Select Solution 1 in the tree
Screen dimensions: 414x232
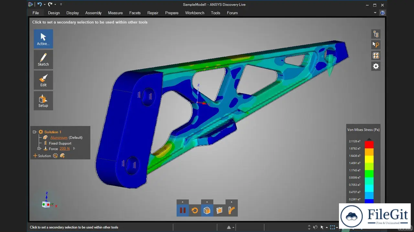53,132
